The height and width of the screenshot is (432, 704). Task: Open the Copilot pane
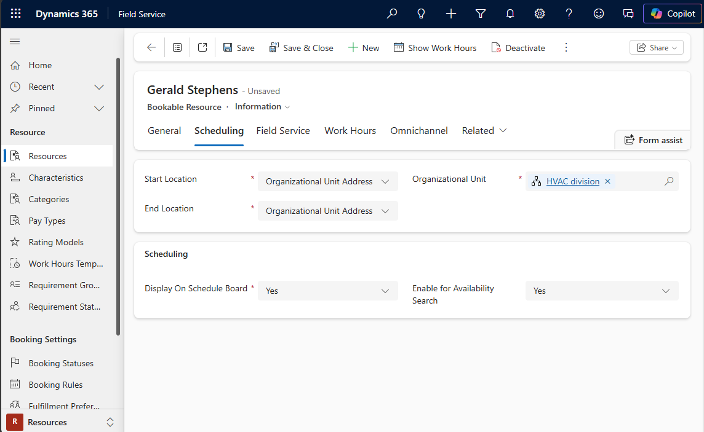click(673, 14)
